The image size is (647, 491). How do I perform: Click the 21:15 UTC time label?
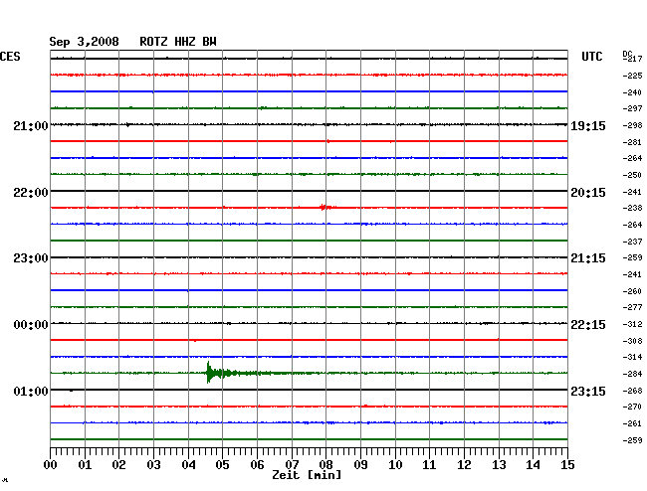(x=588, y=258)
